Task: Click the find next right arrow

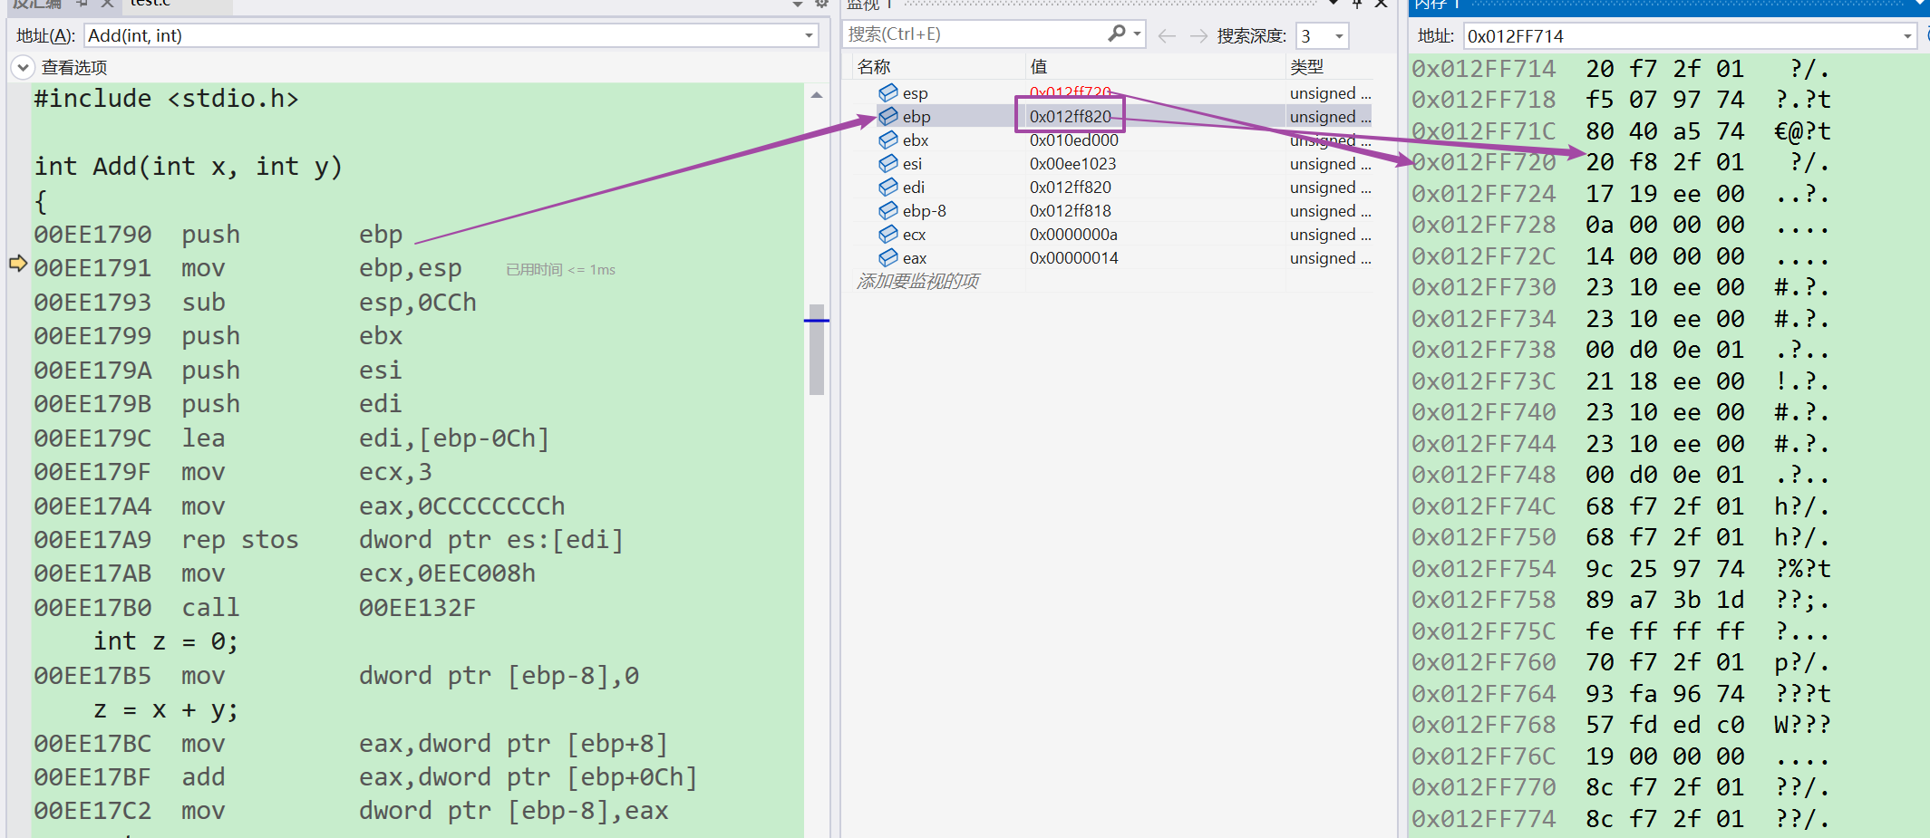Action: pos(1198,35)
